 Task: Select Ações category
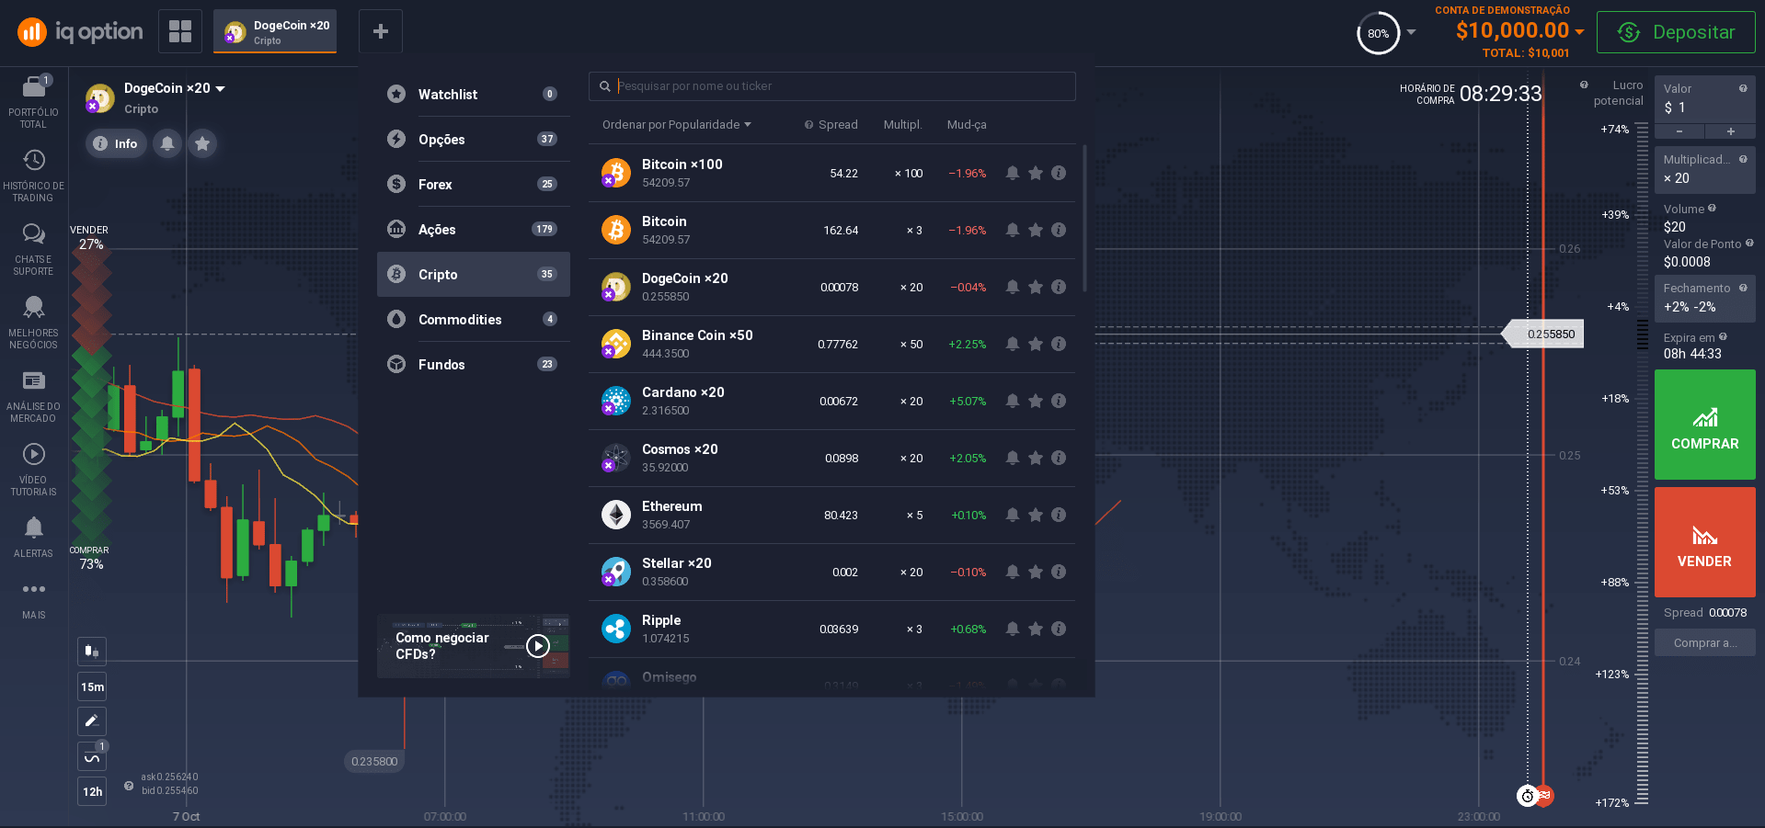[473, 229]
